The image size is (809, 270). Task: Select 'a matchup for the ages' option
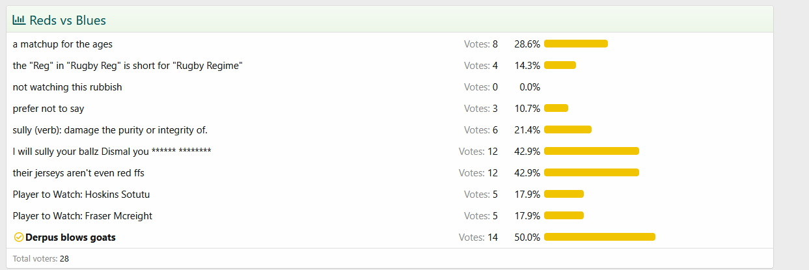pos(62,44)
